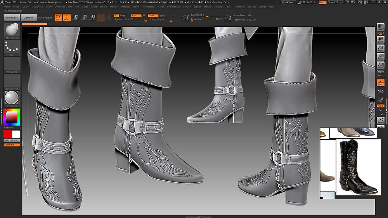
Task: Click the QuickSave button
Action: click(x=288, y=2)
